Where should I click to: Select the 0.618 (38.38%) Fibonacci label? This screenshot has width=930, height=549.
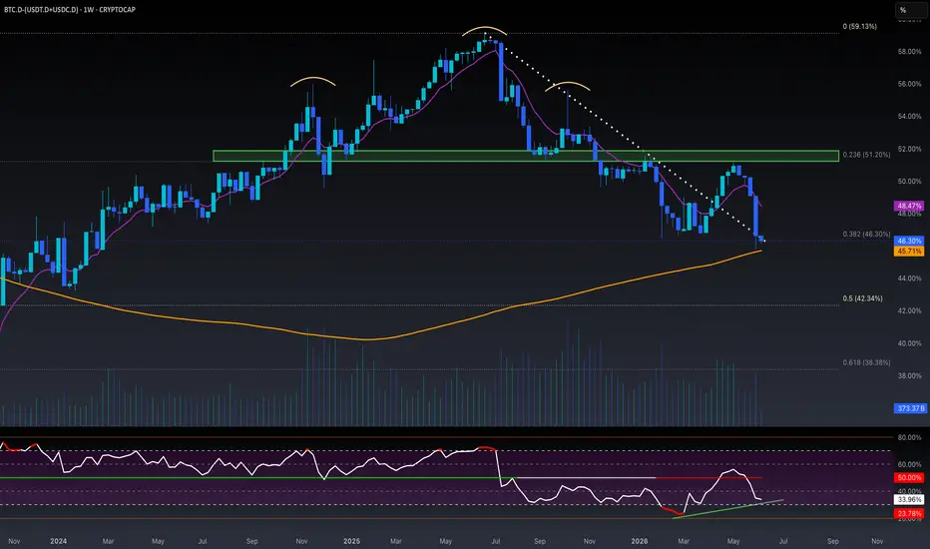coord(866,362)
